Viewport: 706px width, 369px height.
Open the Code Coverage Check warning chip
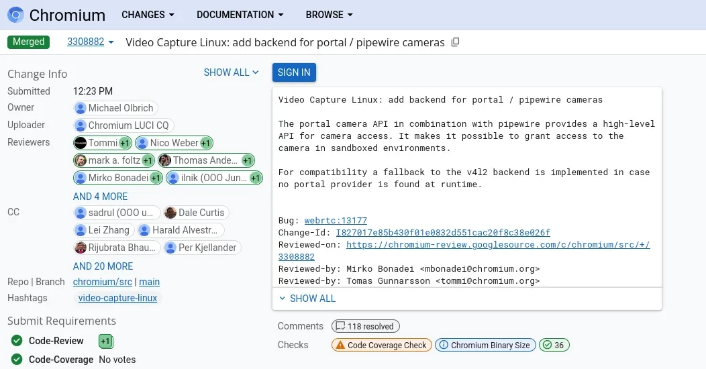[x=381, y=345]
